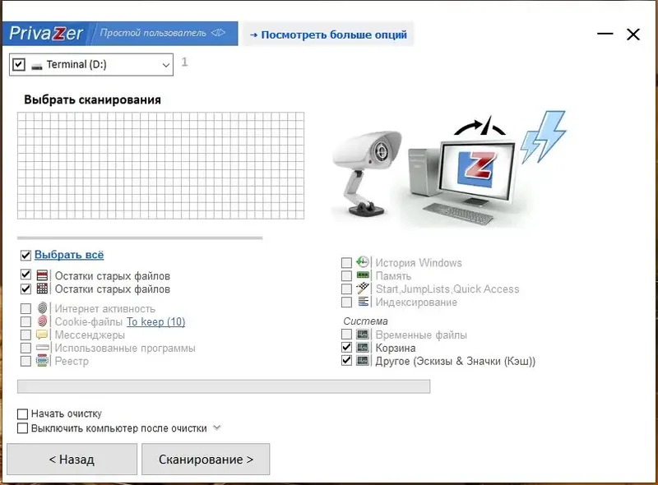Screen dimensions: 658x485
Task: Uncheck the Корзина checkbox
Action: click(x=346, y=348)
